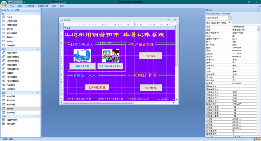Click the 宽度 value field 4.005cm

point(244,48)
